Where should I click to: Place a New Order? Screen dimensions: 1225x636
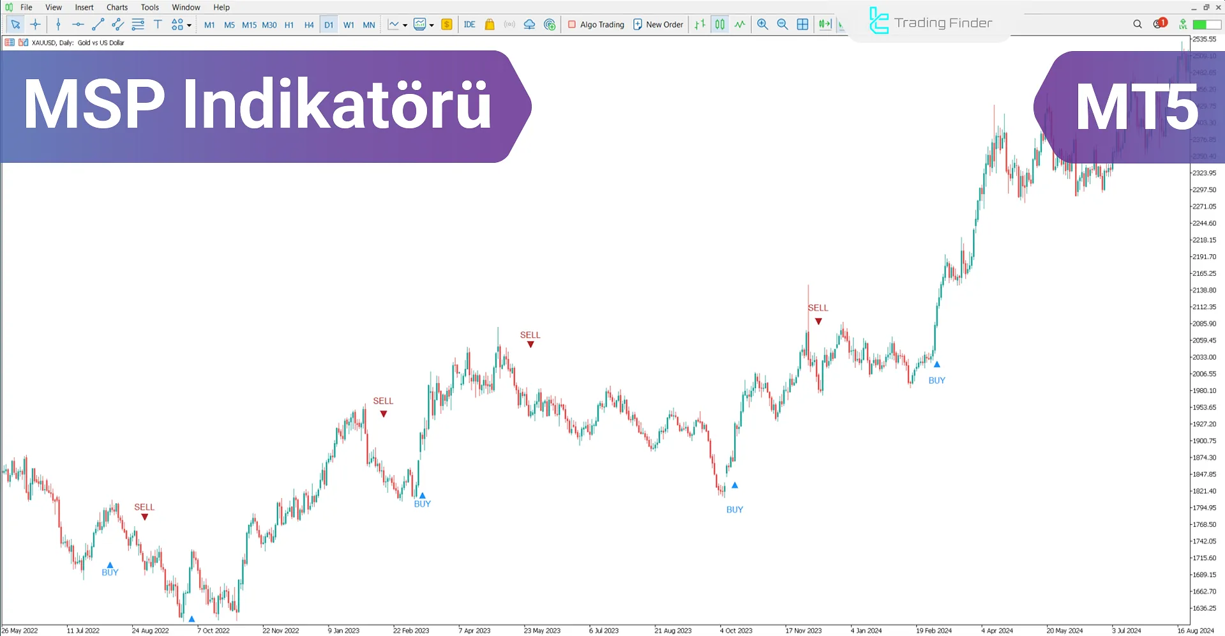[x=658, y=24]
